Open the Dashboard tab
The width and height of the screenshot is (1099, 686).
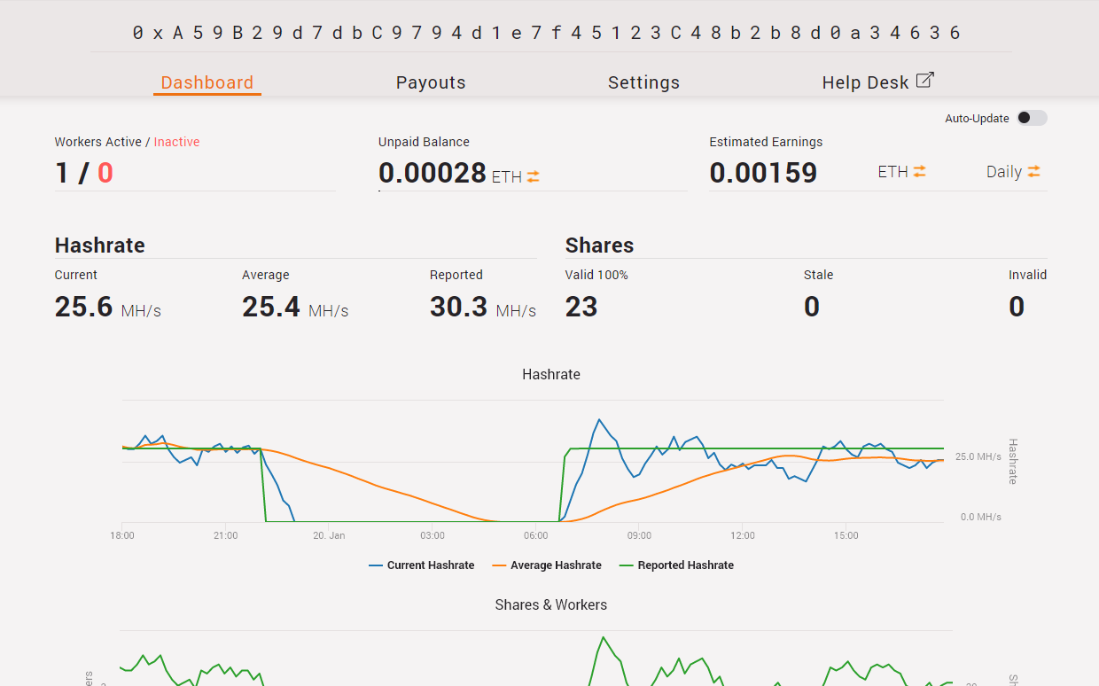(x=207, y=82)
